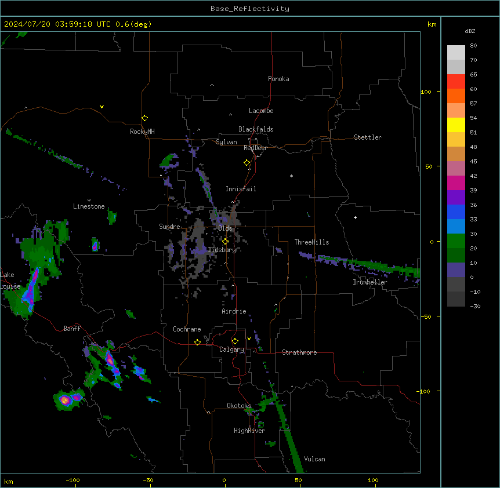Pick the blue 36 dBZ color swatch
The image size is (500, 488).
click(456, 212)
